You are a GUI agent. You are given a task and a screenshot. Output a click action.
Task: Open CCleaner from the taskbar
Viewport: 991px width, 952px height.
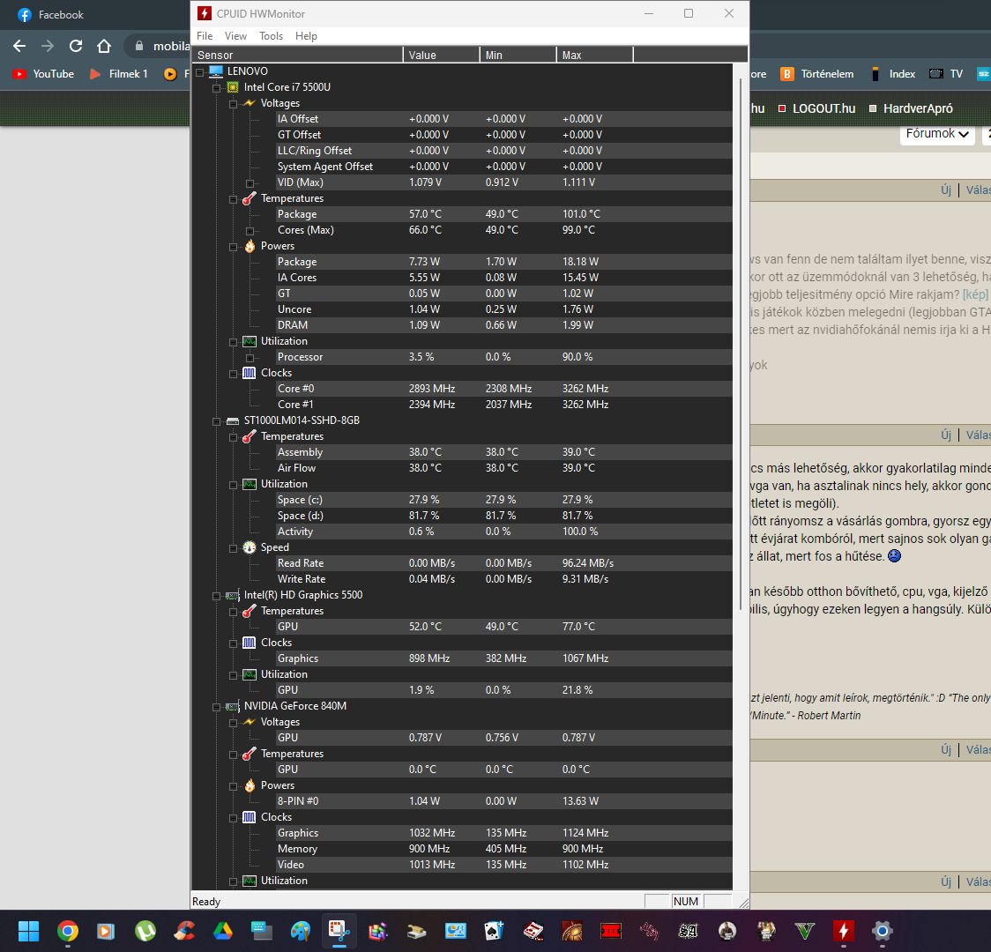point(184,931)
